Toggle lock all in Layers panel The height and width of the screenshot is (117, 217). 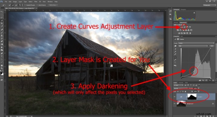coord(186,91)
